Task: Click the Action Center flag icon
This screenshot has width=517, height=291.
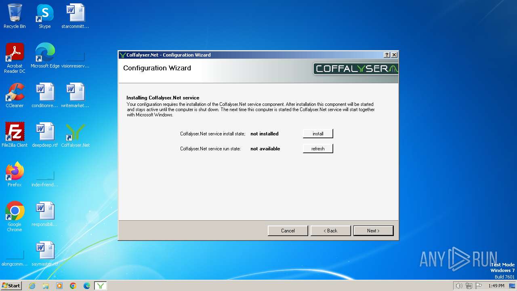Action: click(479, 286)
